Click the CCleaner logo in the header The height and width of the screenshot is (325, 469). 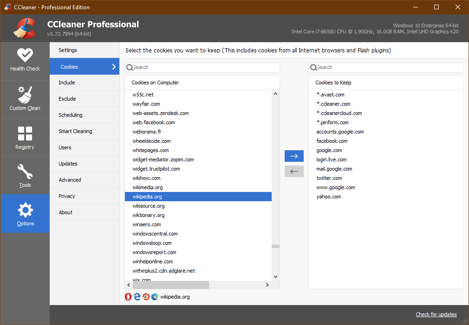point(25,29)
